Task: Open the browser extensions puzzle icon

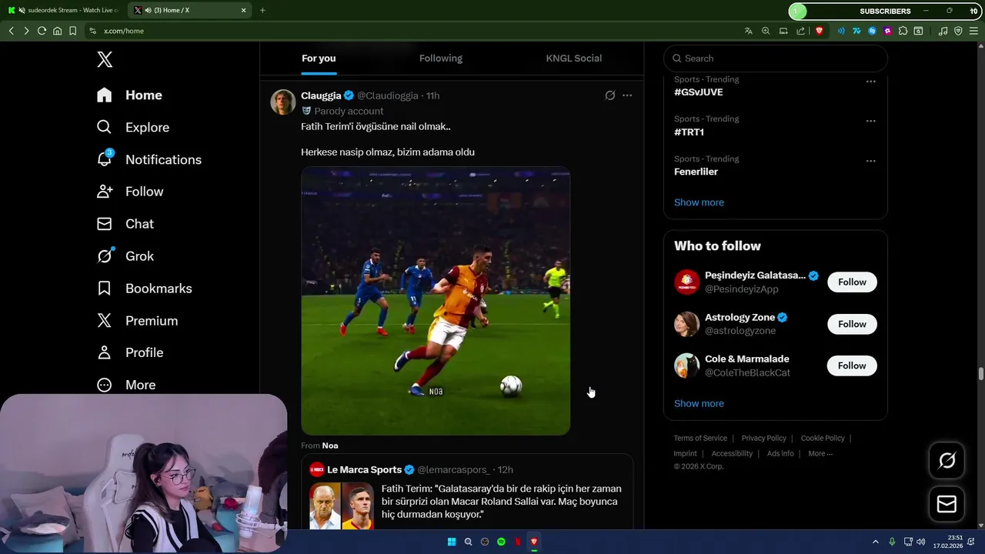Action: click(x=903, y=31)
